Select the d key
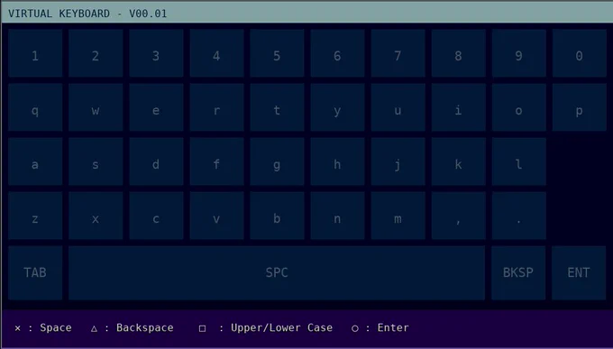The height and width of the screenshot is (349, 613). [x=156, y=161]
